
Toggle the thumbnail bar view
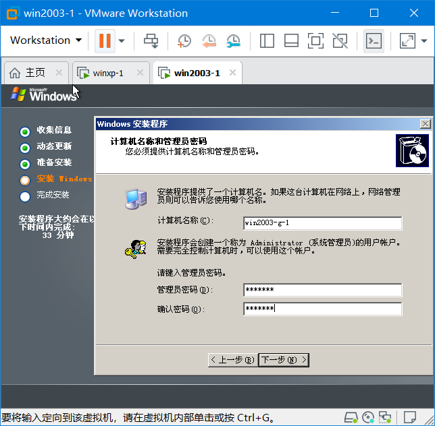pyautogui.click(x=291, y=41)
